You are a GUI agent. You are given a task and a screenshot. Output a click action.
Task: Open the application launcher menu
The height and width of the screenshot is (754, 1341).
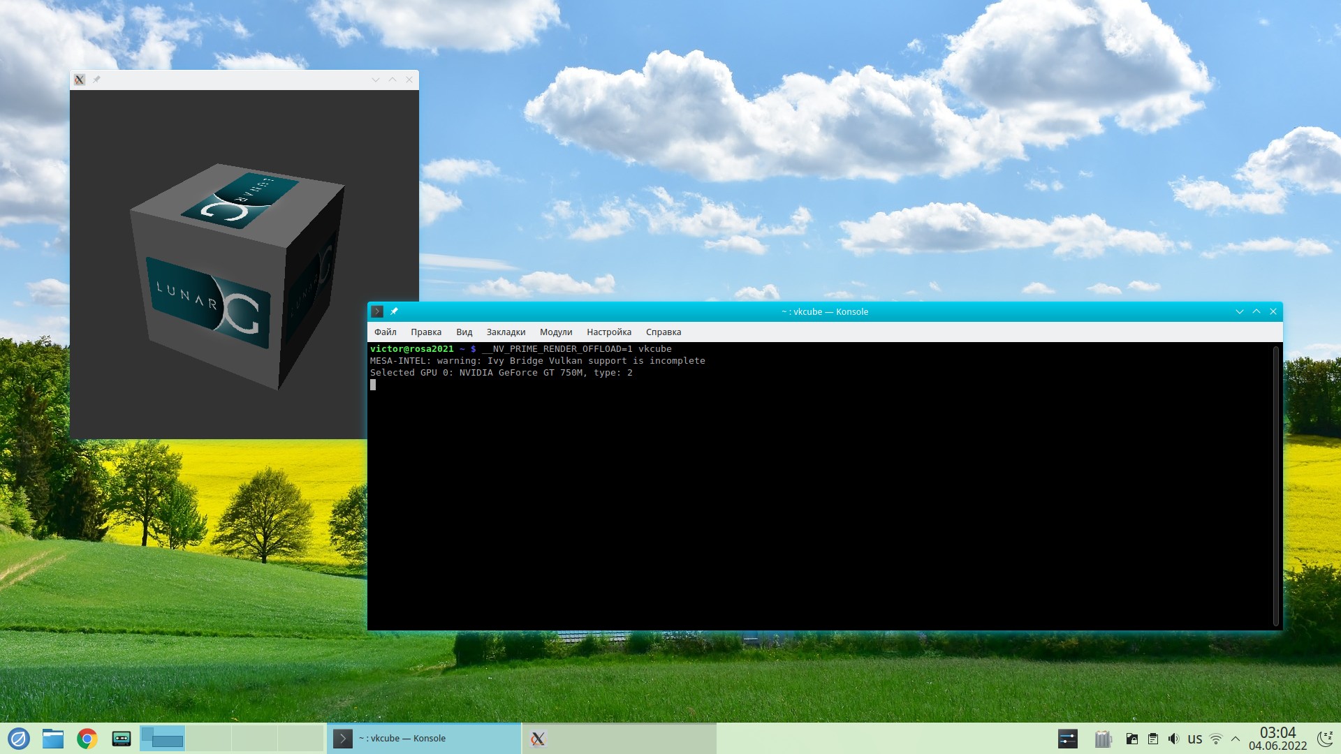(18, 738)
